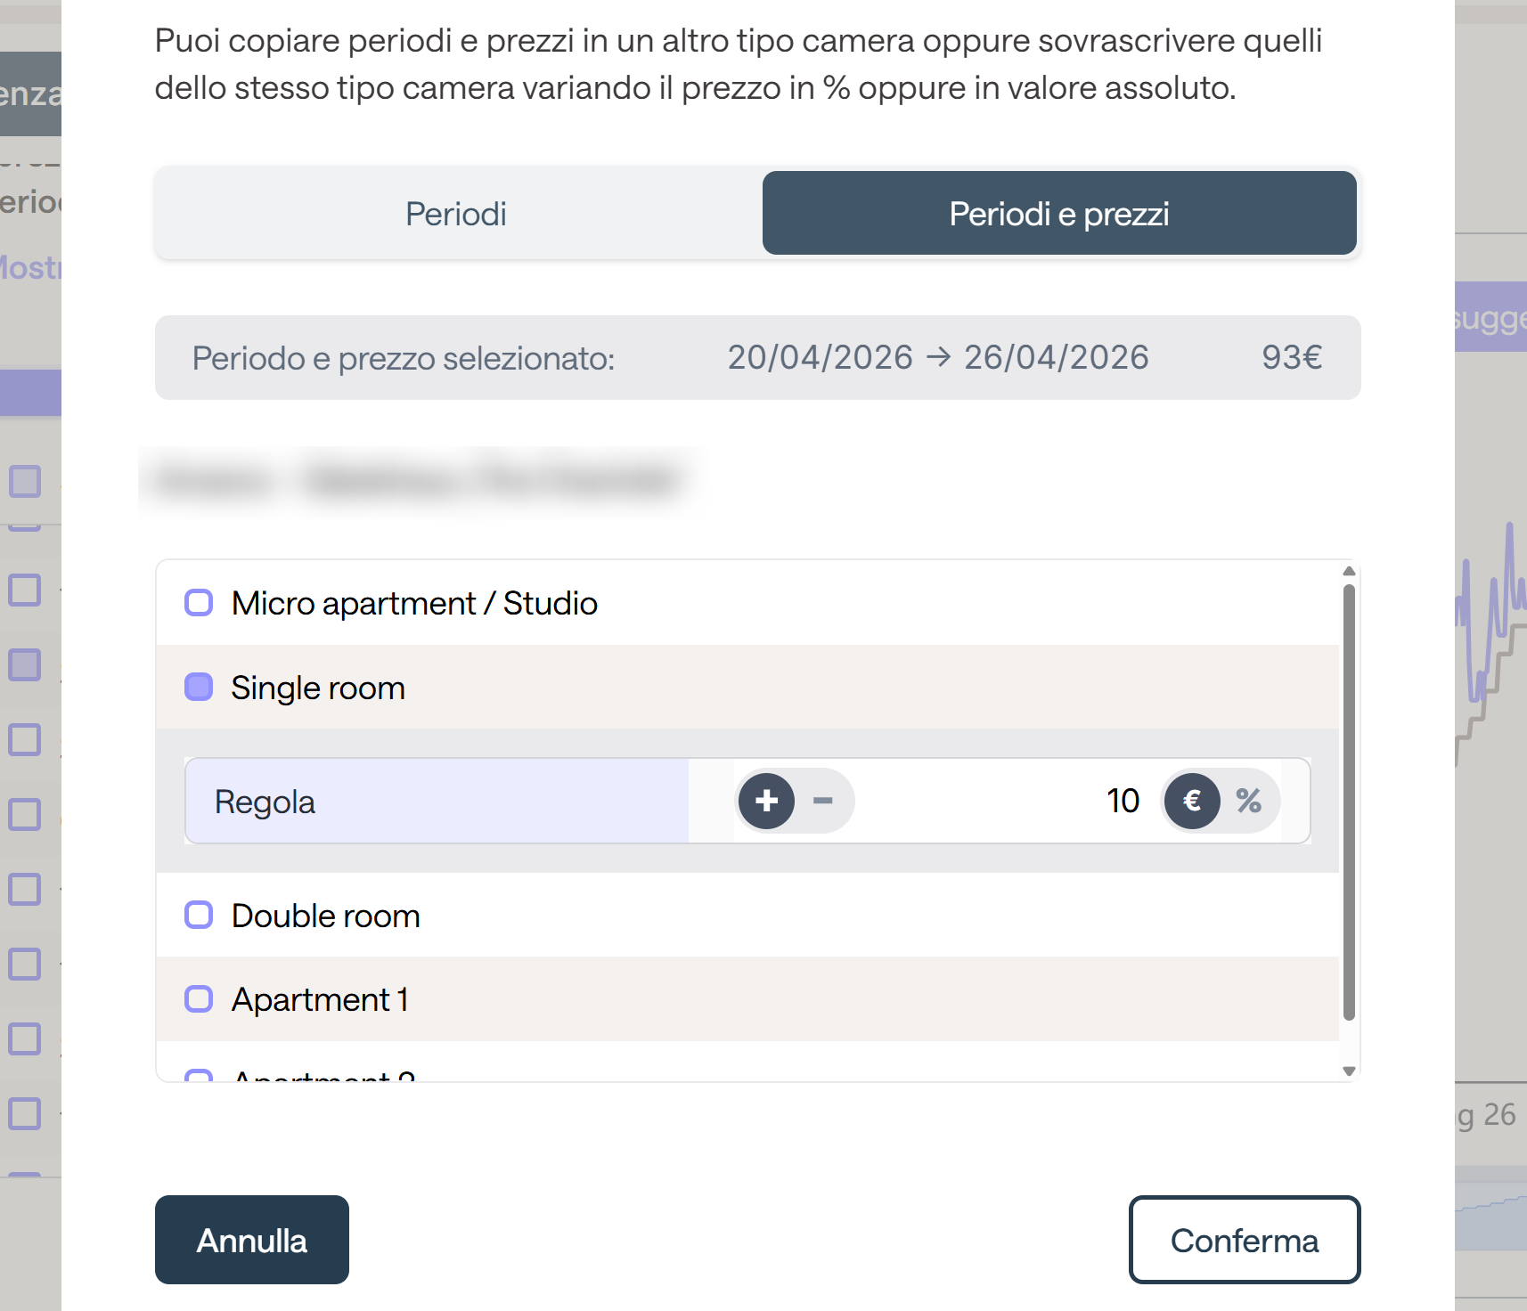
Task: Select the minus sign in Regola rule
Action: (x=823, y=801)
